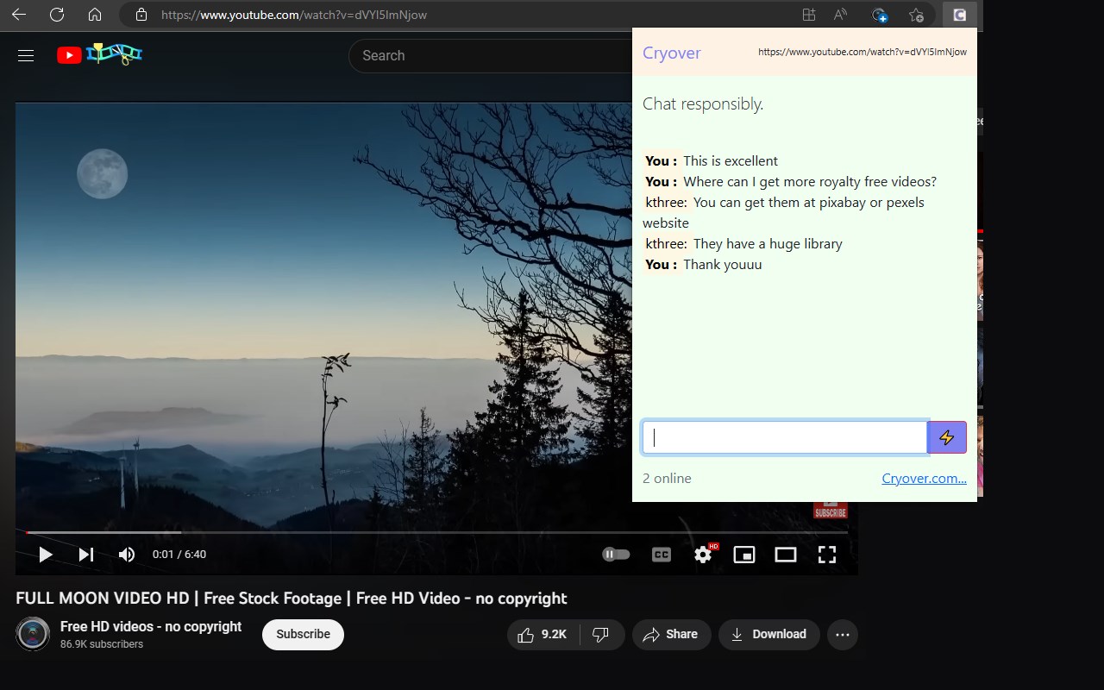The width and height of the screenshot is (1104, 690).
Task: Subscribe to the channel
Action: click(303, 635)
